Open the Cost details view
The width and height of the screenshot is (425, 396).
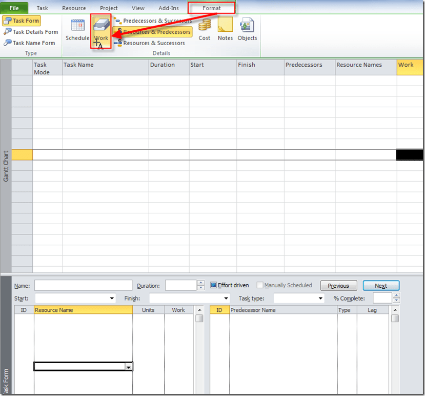(205, 29)
